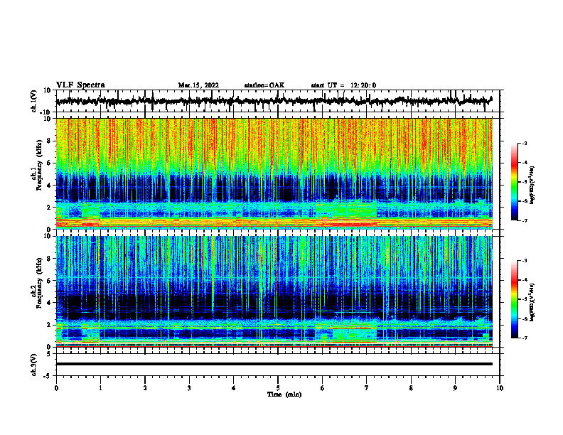Screen dimensions: 563x435
Task: Click the thick black ch.3 voltage trace
Action: coord(274,364)
